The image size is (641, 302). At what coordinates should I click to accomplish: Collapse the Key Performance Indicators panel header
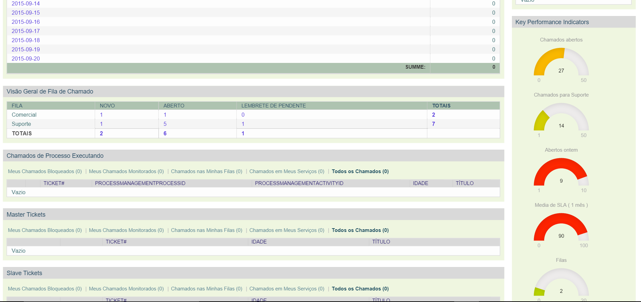click(x=552, y=22)
